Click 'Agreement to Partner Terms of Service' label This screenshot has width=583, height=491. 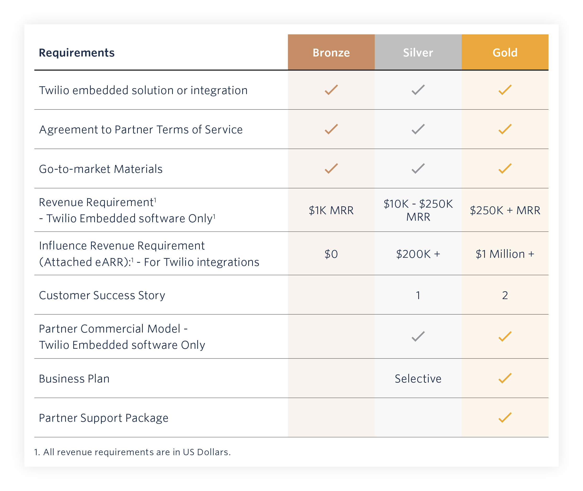point(141,130)
